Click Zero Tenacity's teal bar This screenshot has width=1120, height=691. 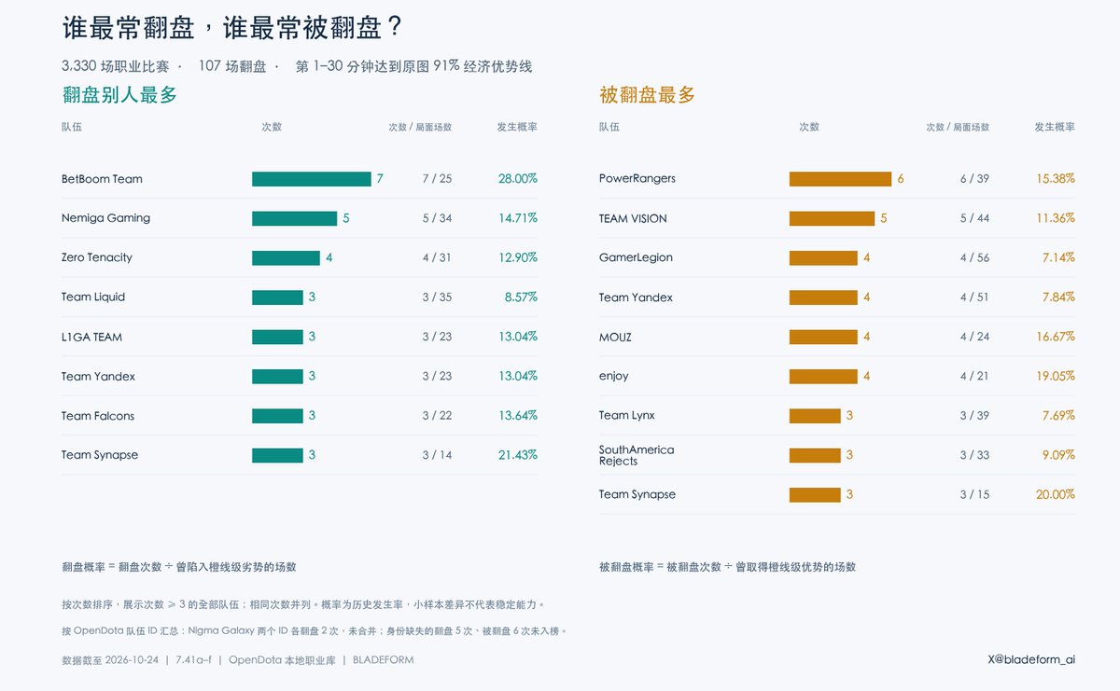[x=286, y=257]
